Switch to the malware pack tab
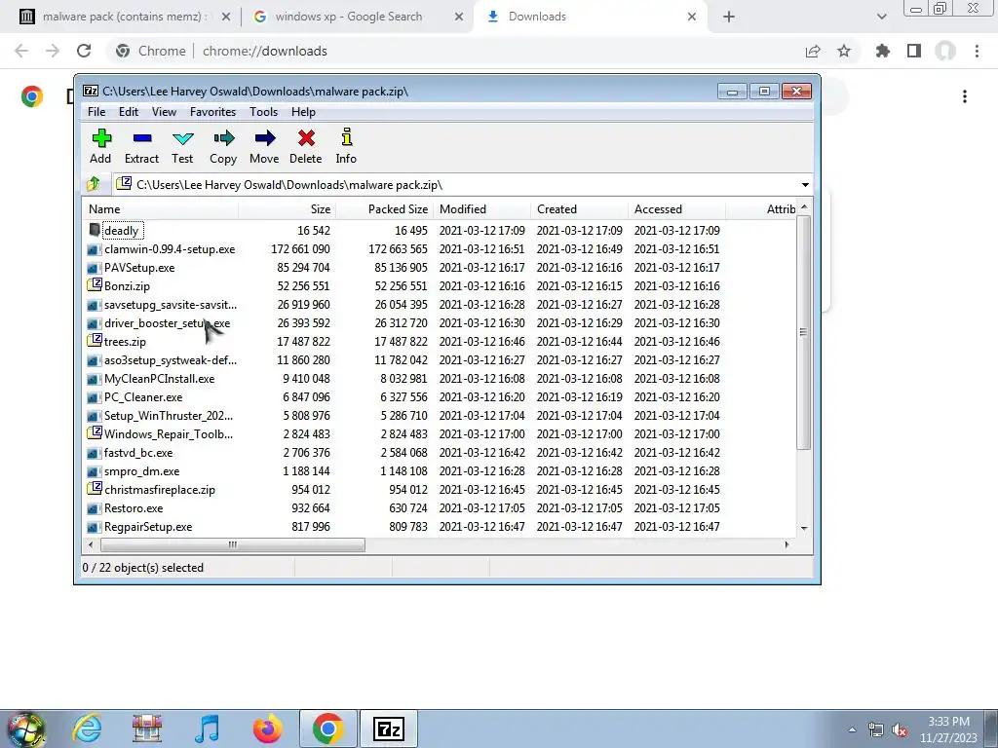Image resolution: width=998 pixels, height=748 pixels. point(125,17)
